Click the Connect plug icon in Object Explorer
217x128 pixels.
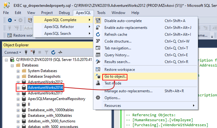coord(26,52)
